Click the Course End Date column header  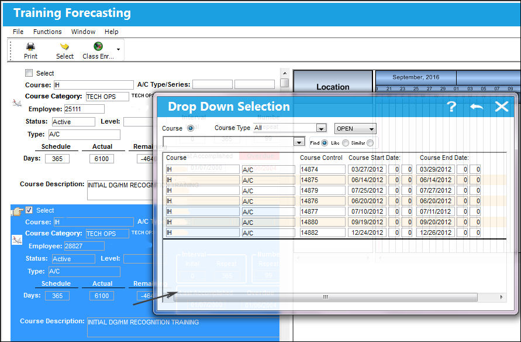(x=444, y=158)
